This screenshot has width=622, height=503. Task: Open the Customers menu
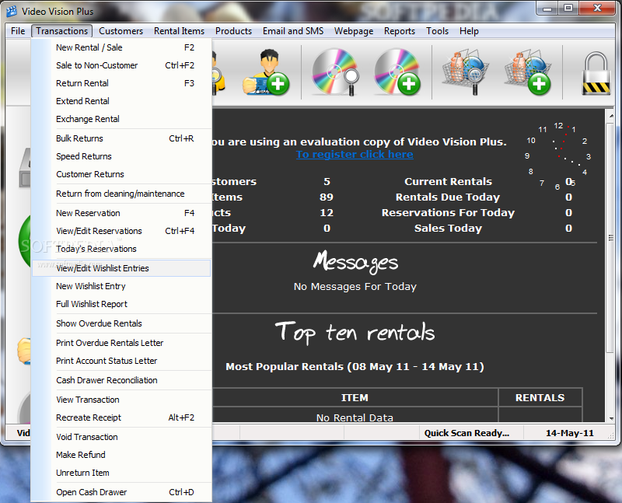click(121, 31)
